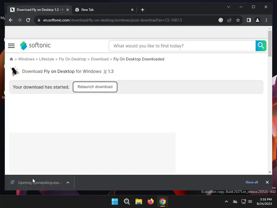Go back to the previous page

(11, 20)
